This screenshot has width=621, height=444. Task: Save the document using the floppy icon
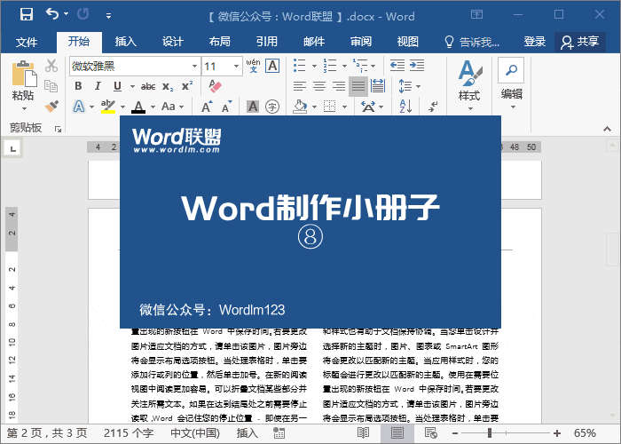[27, 15]
